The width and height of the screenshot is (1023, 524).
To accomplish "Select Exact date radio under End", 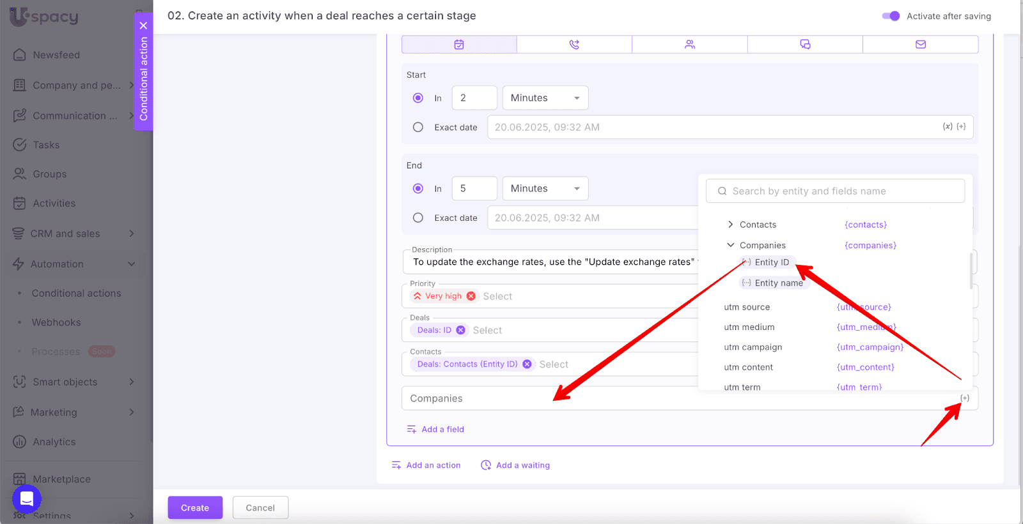I will tap(418, 218).
